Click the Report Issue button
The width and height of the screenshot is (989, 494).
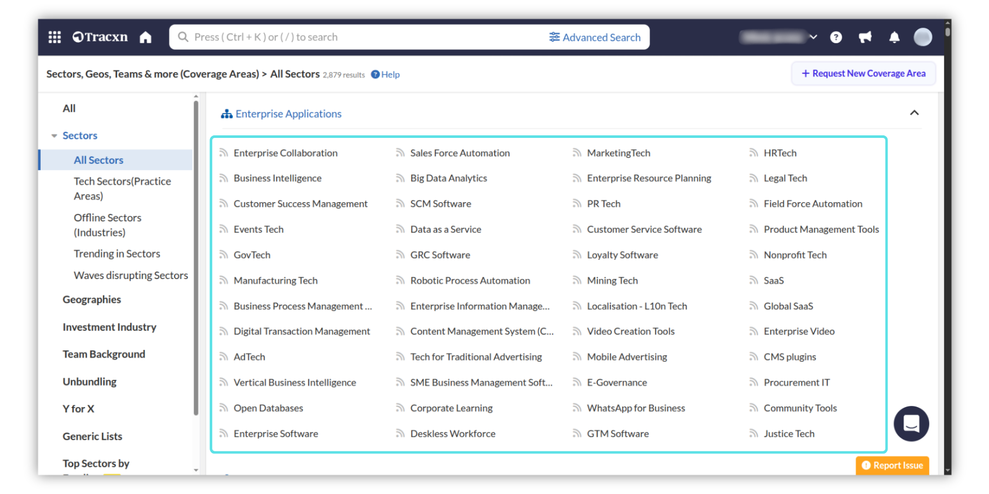[x=893, y=465]
